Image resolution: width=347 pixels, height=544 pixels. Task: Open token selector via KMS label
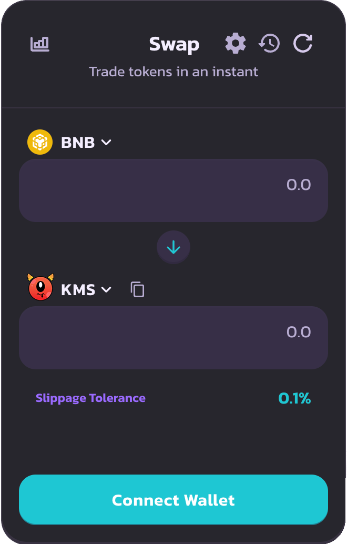point(78,290)
